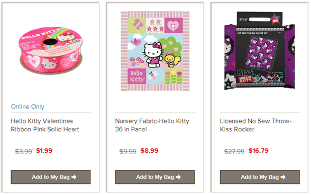Click the $8.99 sale price

149,151
